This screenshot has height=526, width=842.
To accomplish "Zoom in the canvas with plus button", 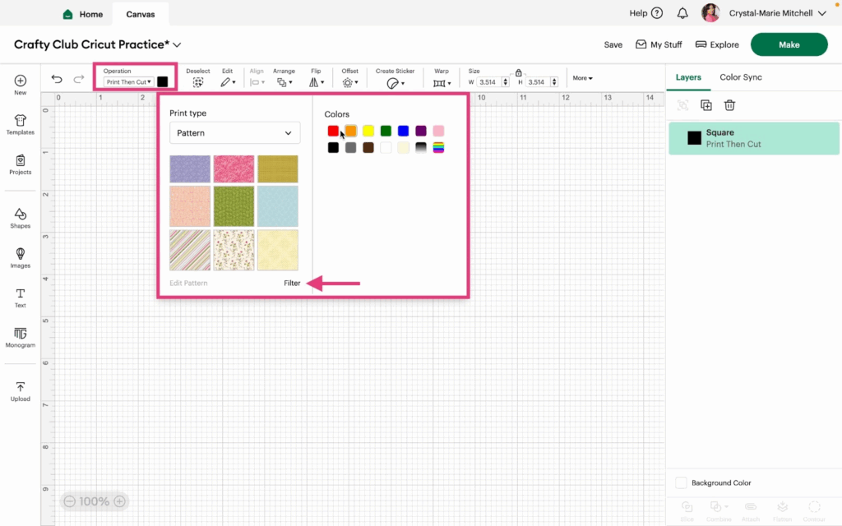I will pyautogui.click(x=120, y=501).
